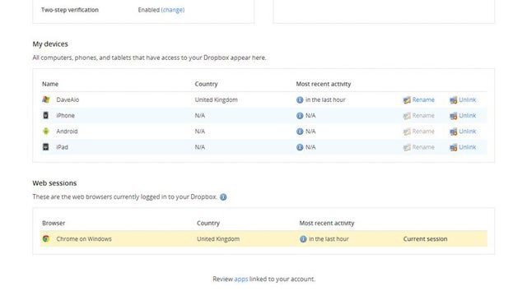Click the Android robot icon
The height and width of the screenshot is (296, 527).
(46, 132)
